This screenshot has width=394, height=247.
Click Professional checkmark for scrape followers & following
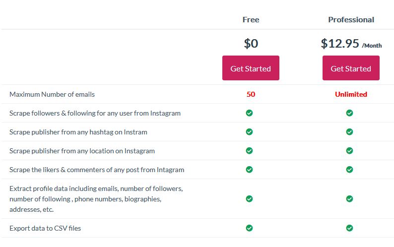pyautogui.click(x=349, y=113)
